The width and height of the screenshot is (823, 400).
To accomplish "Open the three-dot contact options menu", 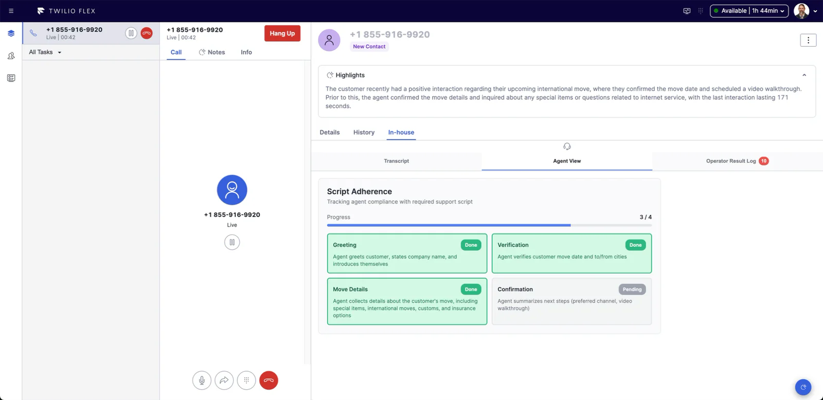I will tap(808, 40).
